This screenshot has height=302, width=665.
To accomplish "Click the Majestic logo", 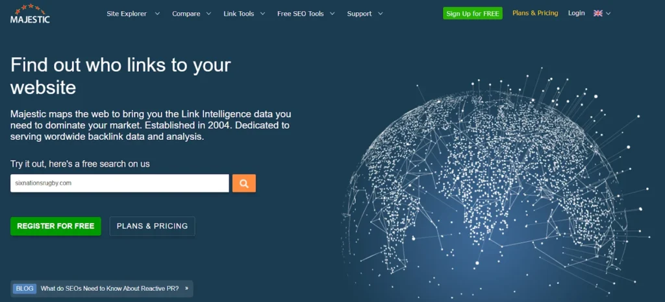I will tap(30, 14).
